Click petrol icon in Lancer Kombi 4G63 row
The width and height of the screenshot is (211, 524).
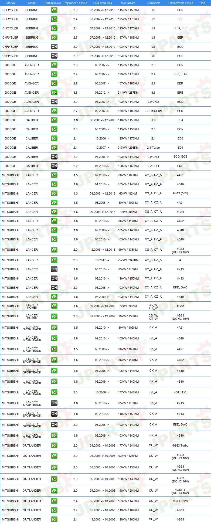(54, 316)
